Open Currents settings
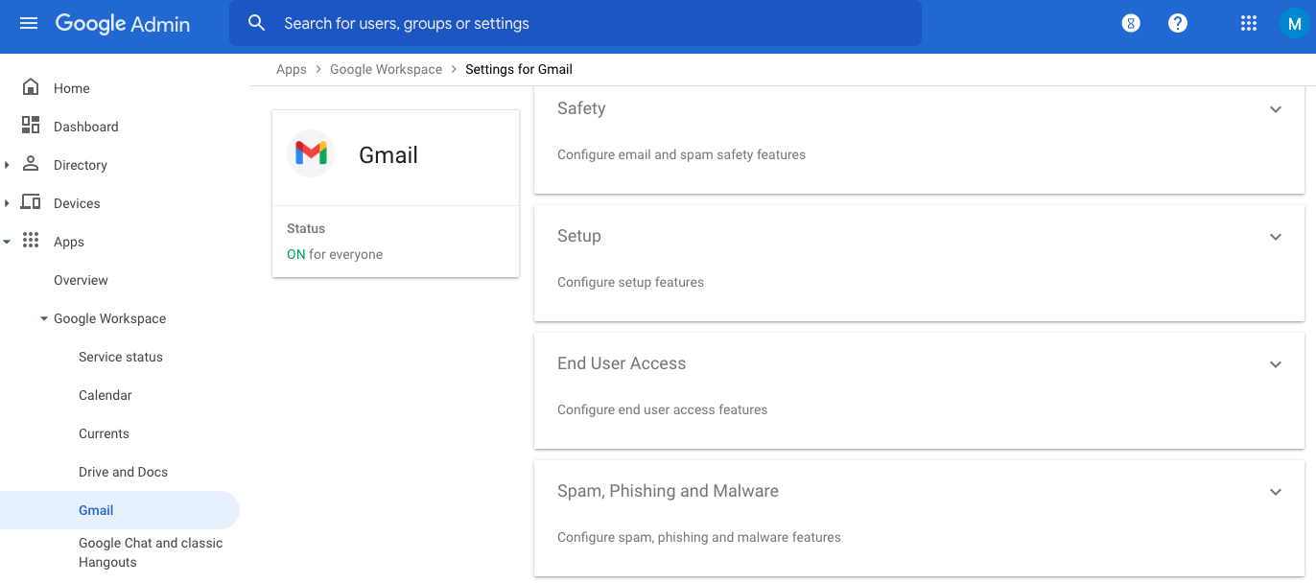 tap(104, 433)
